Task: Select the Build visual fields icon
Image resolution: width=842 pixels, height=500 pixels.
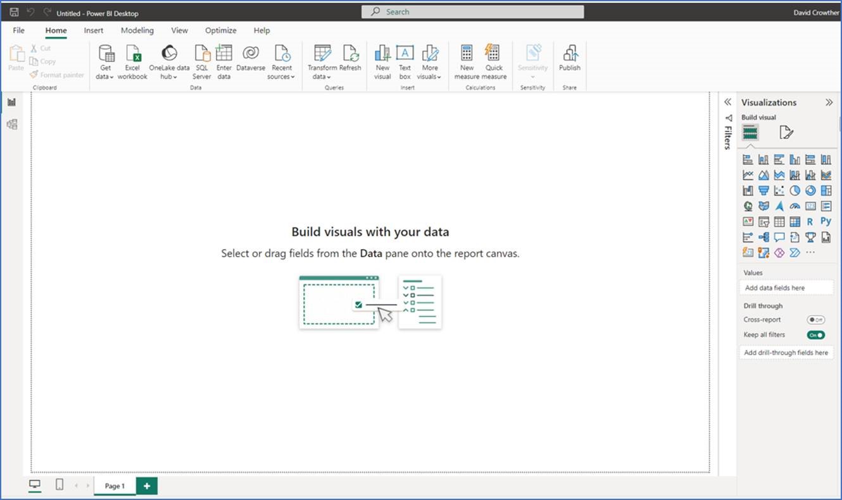Action: point(750,132)
